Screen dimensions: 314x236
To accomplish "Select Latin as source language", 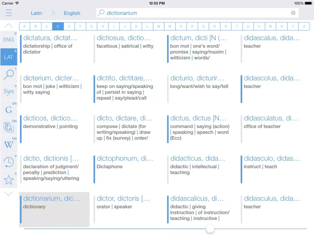I will 36,13.
